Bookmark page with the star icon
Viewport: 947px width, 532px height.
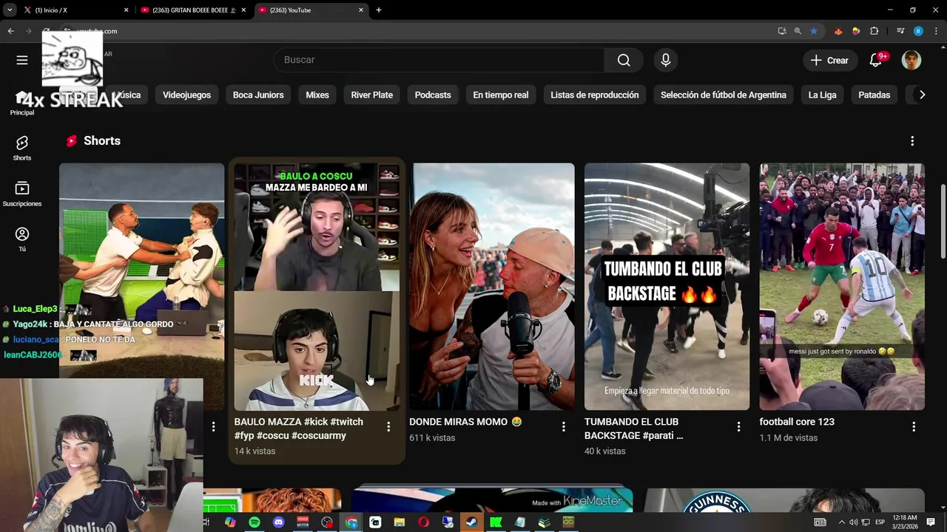click(814, 31)
